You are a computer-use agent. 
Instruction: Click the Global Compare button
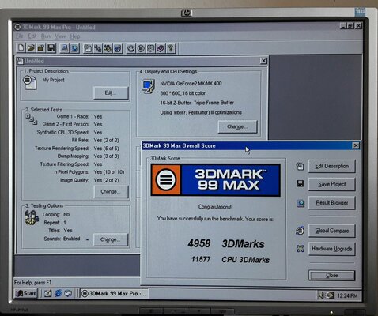[331, 231]
